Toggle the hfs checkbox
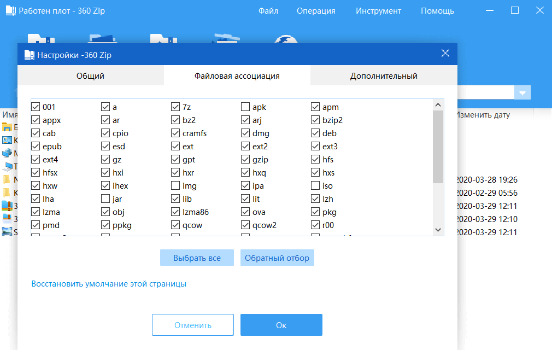552x350 pixels. point(315,160)
